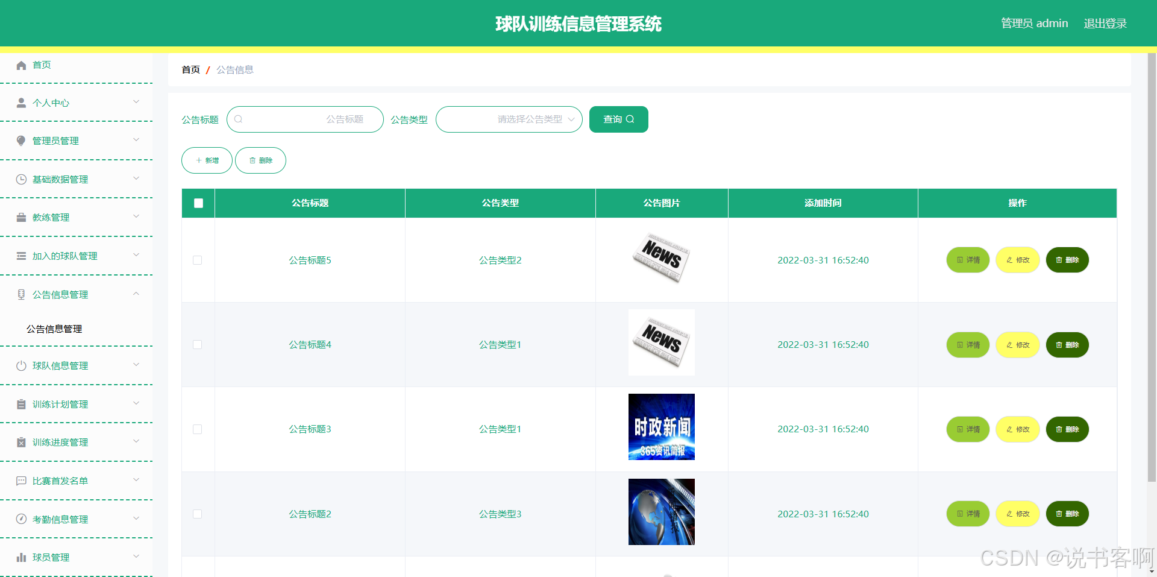Open 详情 for 公告标题2

coord(968,514)
